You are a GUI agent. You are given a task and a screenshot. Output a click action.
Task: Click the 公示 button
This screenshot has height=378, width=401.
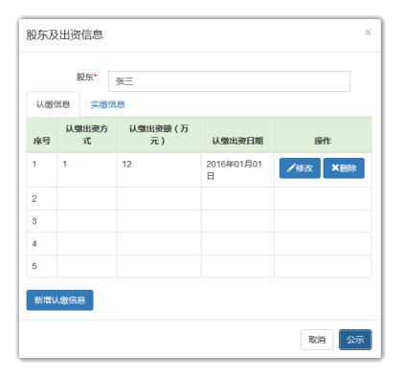tap(355, 340)
